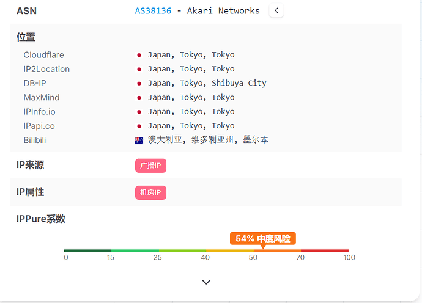Select the Japan flag beside DB-IP location
This screenshot has height=303, width=422.
point(139,83)
